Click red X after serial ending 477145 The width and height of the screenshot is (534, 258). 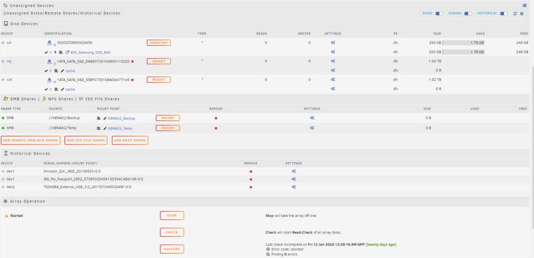click(x=132, y=80)
